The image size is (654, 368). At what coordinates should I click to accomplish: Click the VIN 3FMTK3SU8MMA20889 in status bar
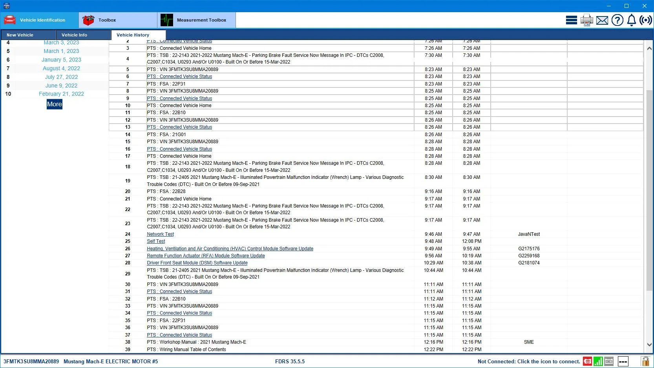point(31,361)
